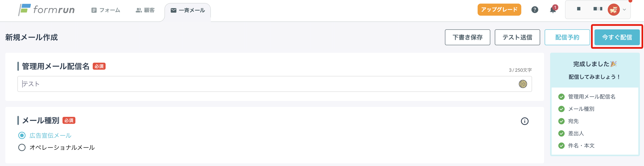
Task: Click the round icon inside name field
Action: [523, 84]
